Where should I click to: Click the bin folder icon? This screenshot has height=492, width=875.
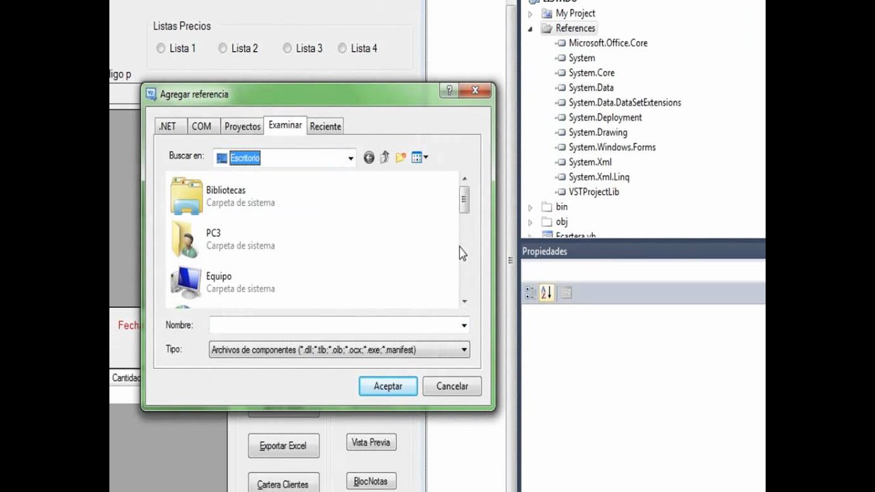click(547, 206)
